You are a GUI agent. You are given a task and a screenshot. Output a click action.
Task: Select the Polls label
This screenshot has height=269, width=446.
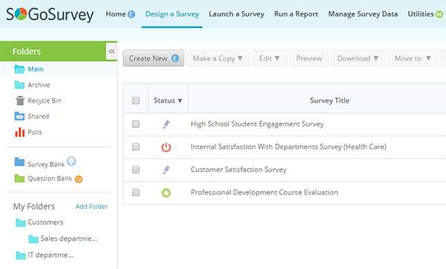pos(35,132)
